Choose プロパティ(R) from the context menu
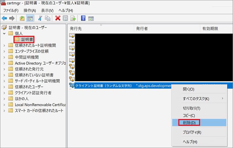 pyautogui.click(x=199, y=132)
